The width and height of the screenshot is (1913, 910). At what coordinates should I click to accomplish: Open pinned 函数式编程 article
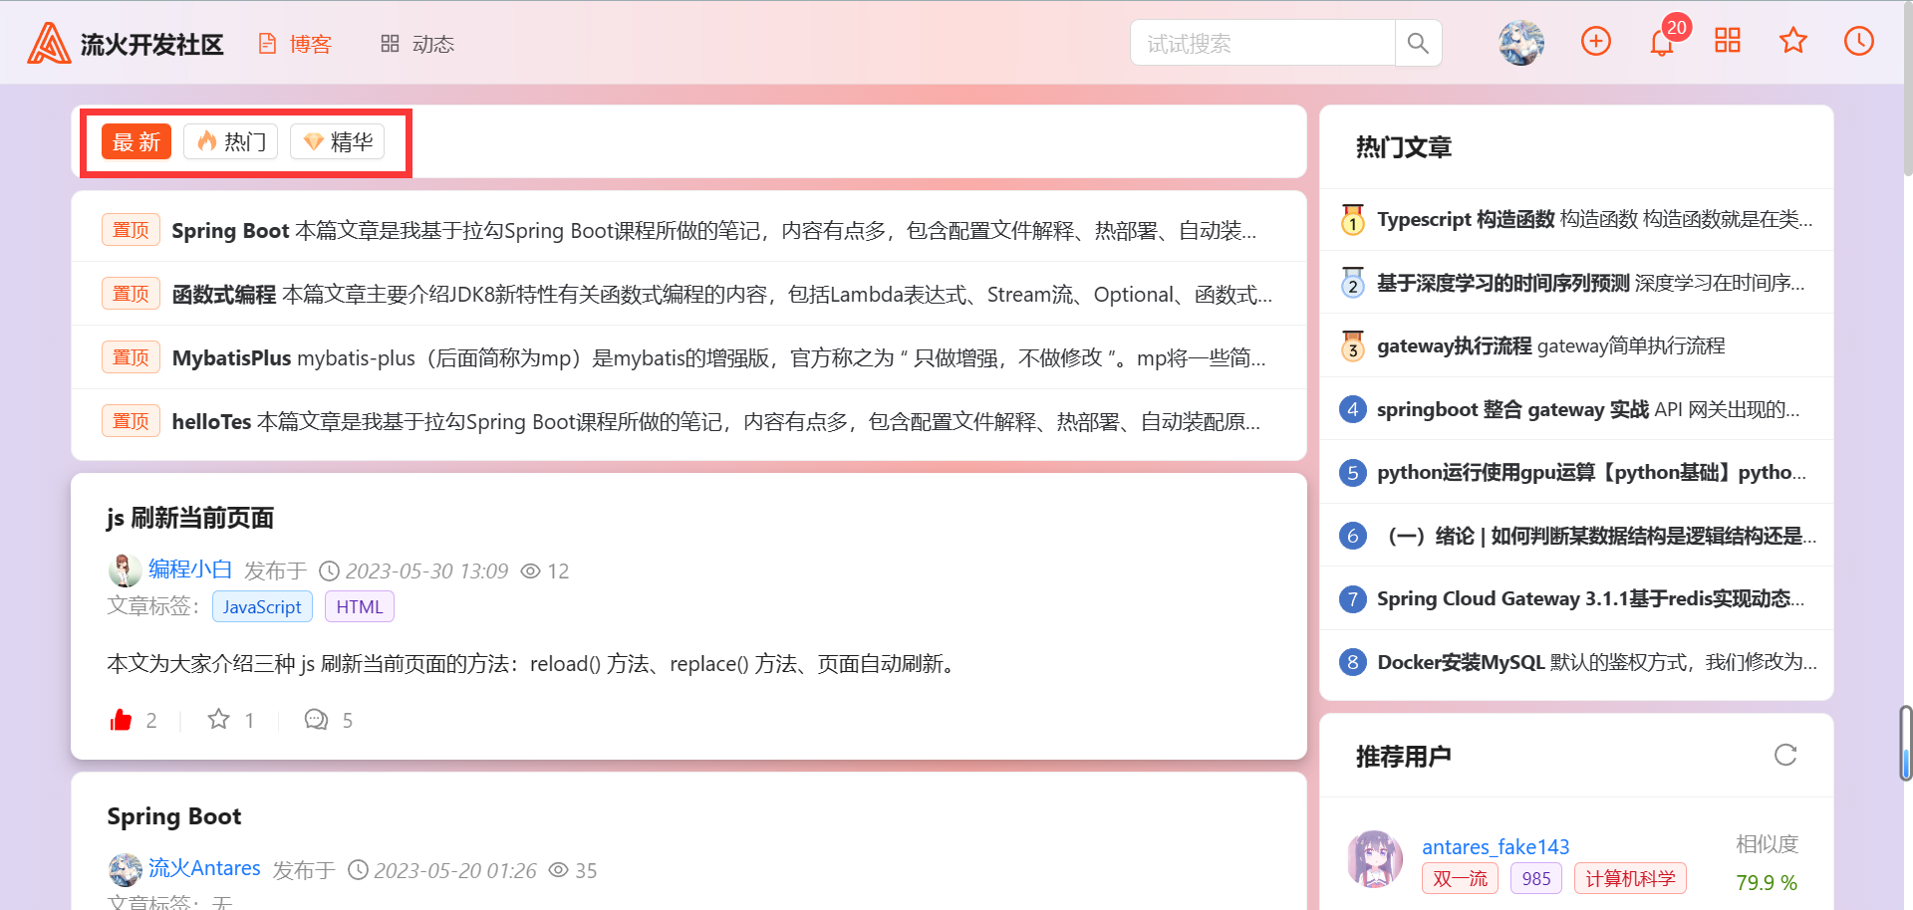pos(721,294)
